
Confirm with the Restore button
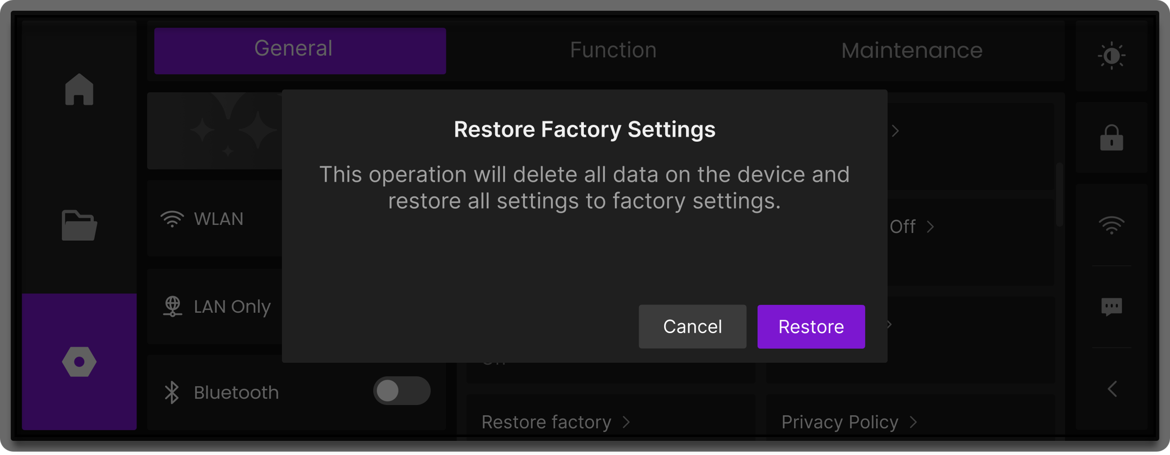pyautogui.click(x=811, y=327)
